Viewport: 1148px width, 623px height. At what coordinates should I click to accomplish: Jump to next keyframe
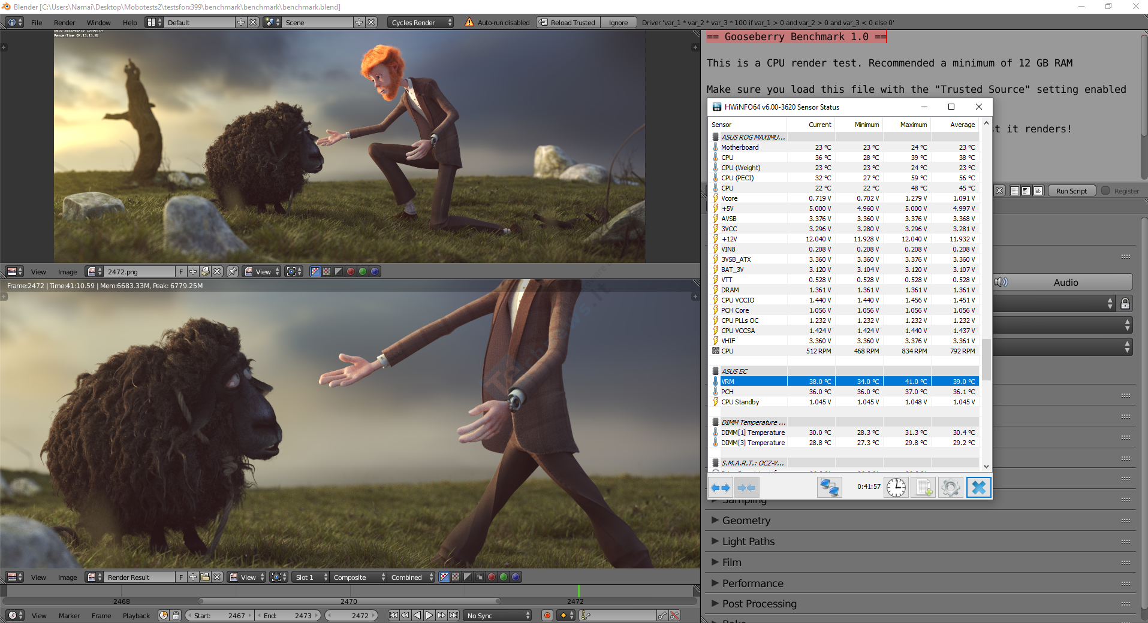tap(441, 615)
